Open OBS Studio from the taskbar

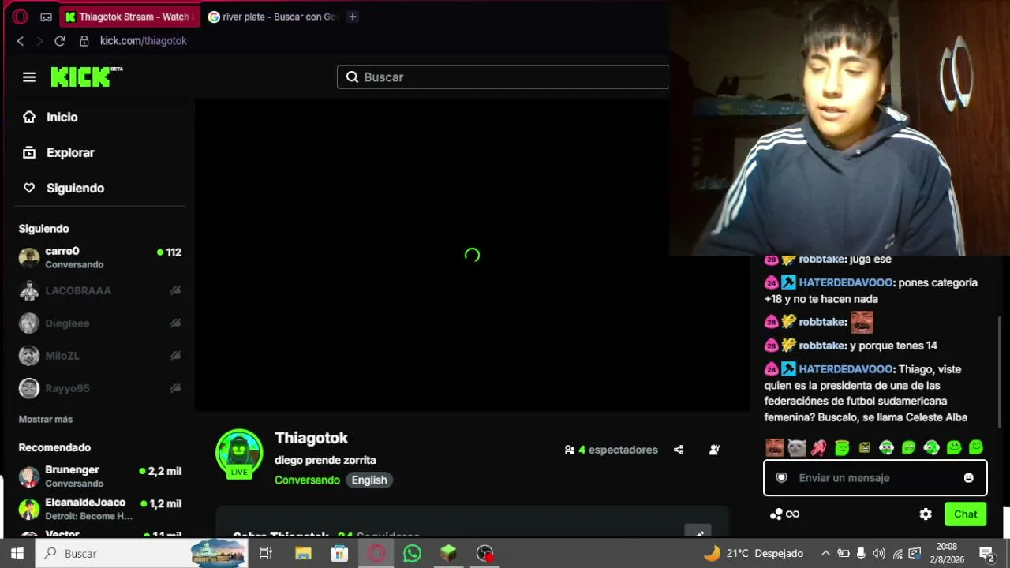click(x=484, y=553)
